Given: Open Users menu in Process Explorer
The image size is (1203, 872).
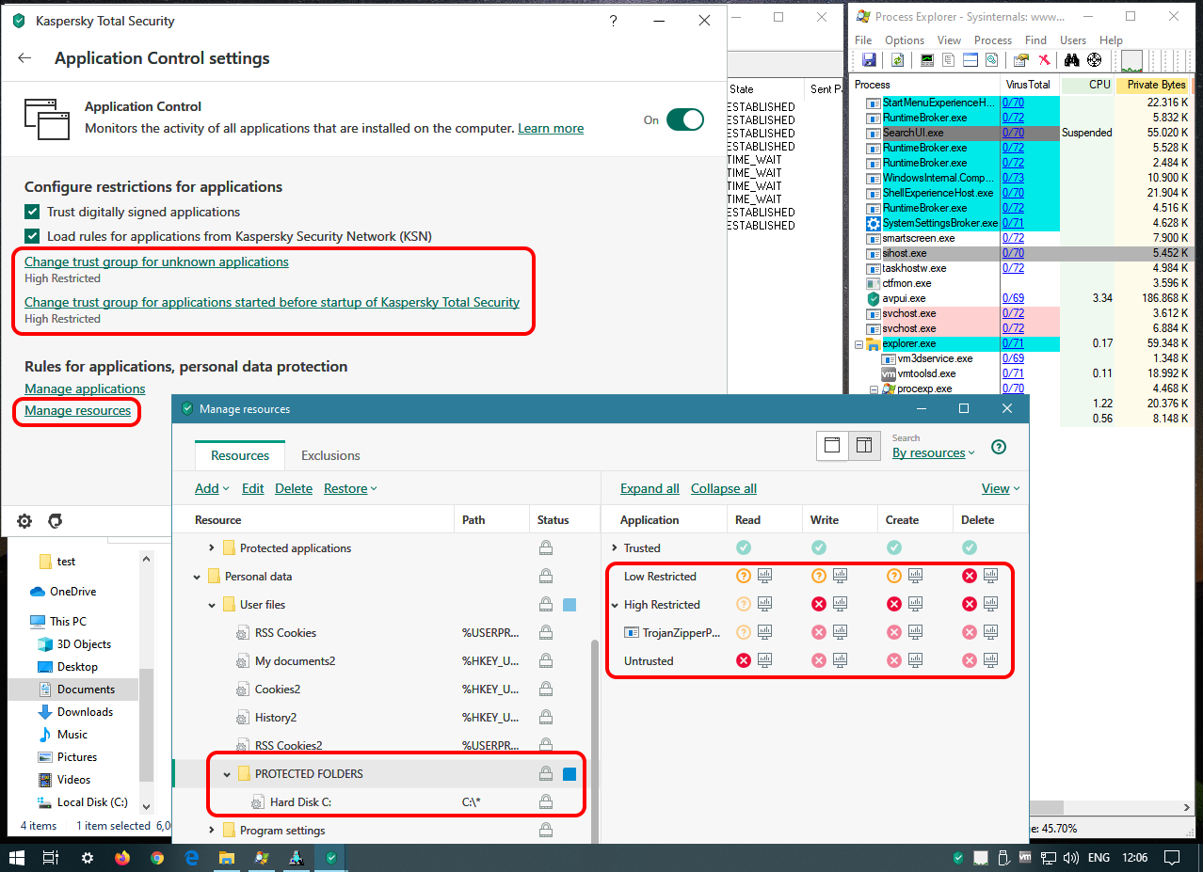Looking at the screenshot, I should (x=1073, y=40).
